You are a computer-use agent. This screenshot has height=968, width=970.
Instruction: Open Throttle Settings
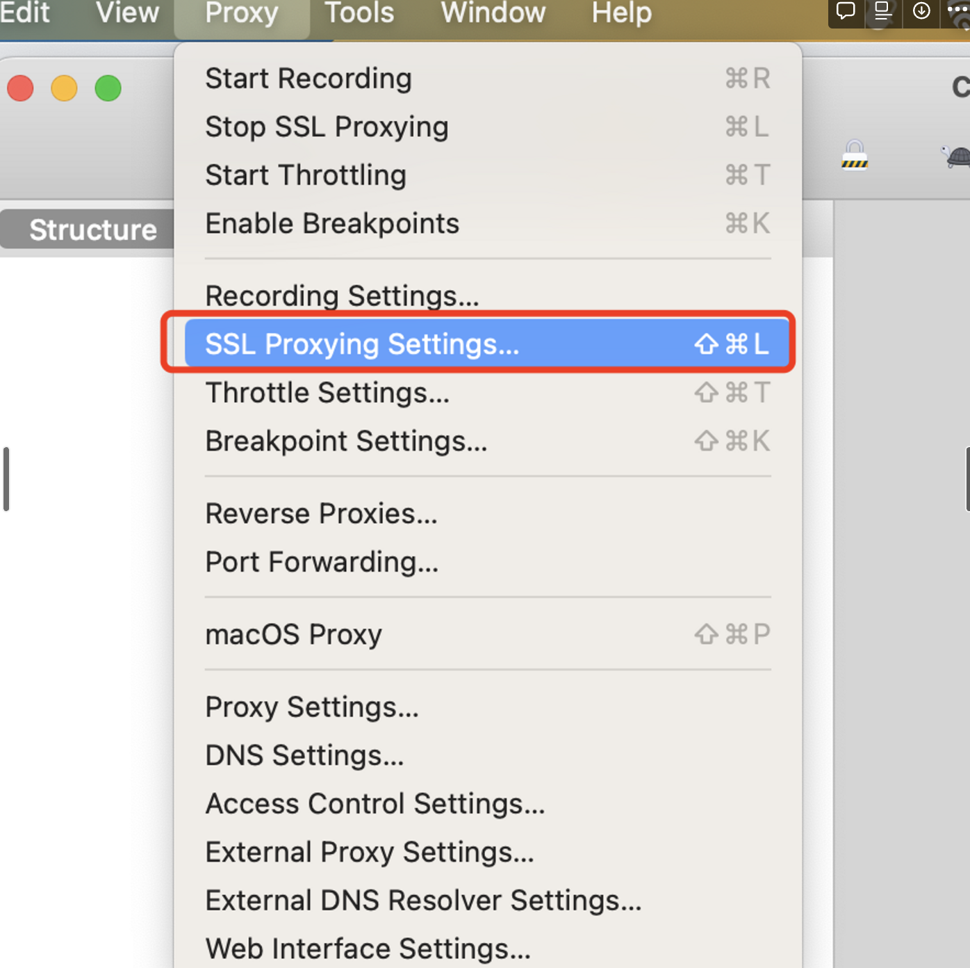click(327, 392)
